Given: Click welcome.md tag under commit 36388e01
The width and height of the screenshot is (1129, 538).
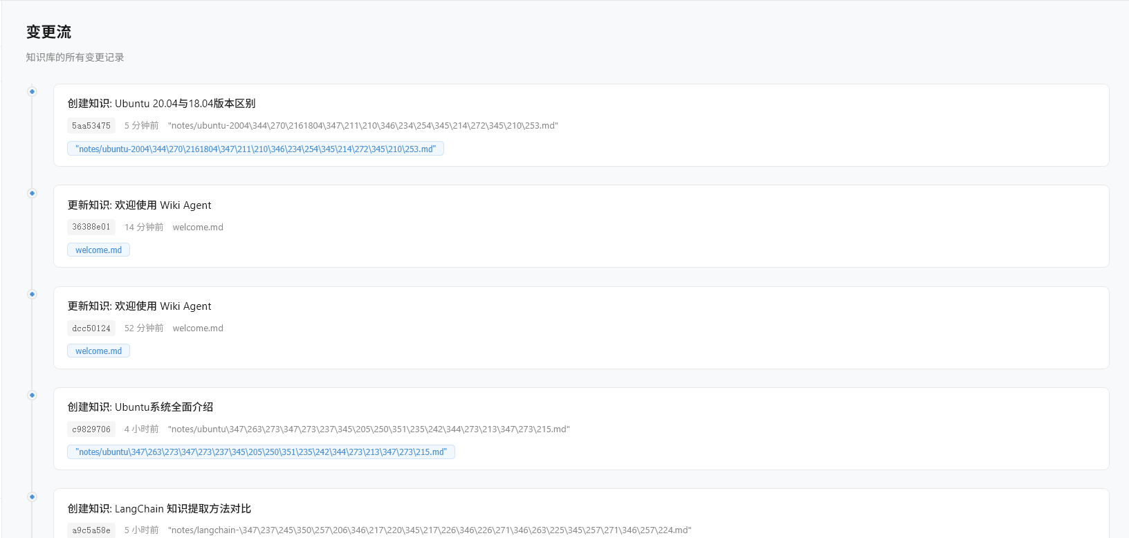Looking at the screenshot, I should click(x=98, y=250).
